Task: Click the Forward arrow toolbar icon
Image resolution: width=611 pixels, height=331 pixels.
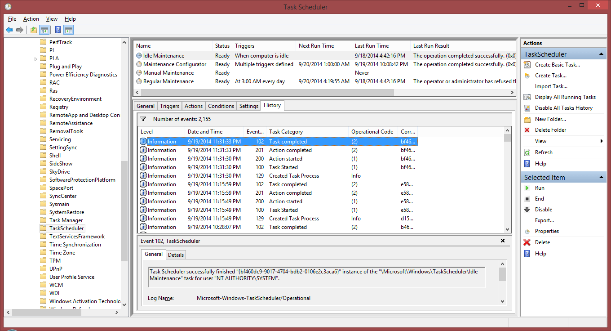Action: [x=19, y=30]
